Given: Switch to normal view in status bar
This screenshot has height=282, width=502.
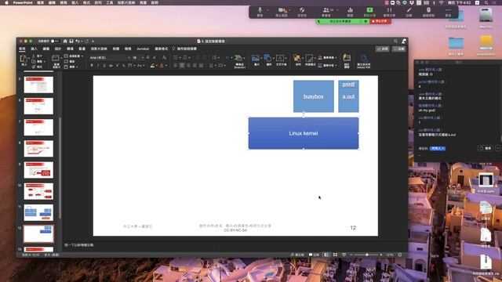Looking at the screenshot, I should pyautogui.click(x=326, y=255).
